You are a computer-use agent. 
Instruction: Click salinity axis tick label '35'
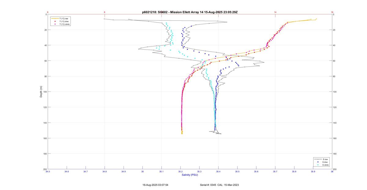coord(143,172)
